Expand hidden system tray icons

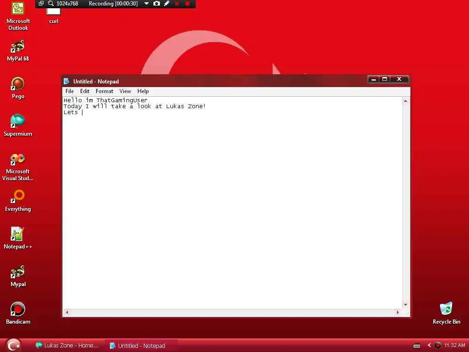point(429,346)
